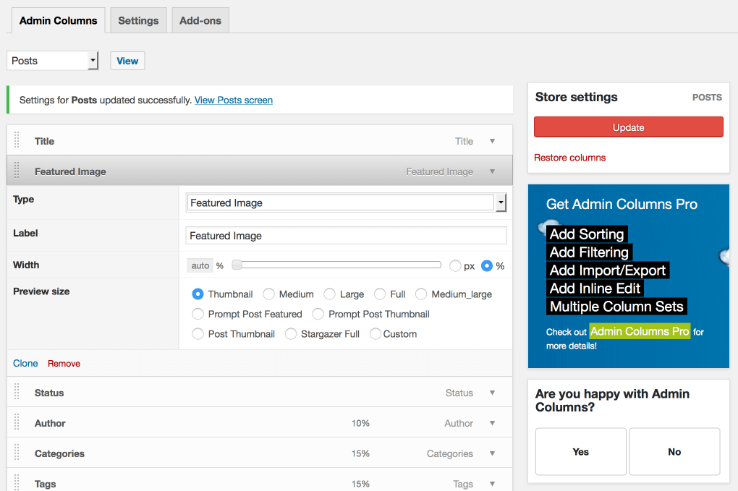Collapse the Featured Image column arrow

point(492,171)
